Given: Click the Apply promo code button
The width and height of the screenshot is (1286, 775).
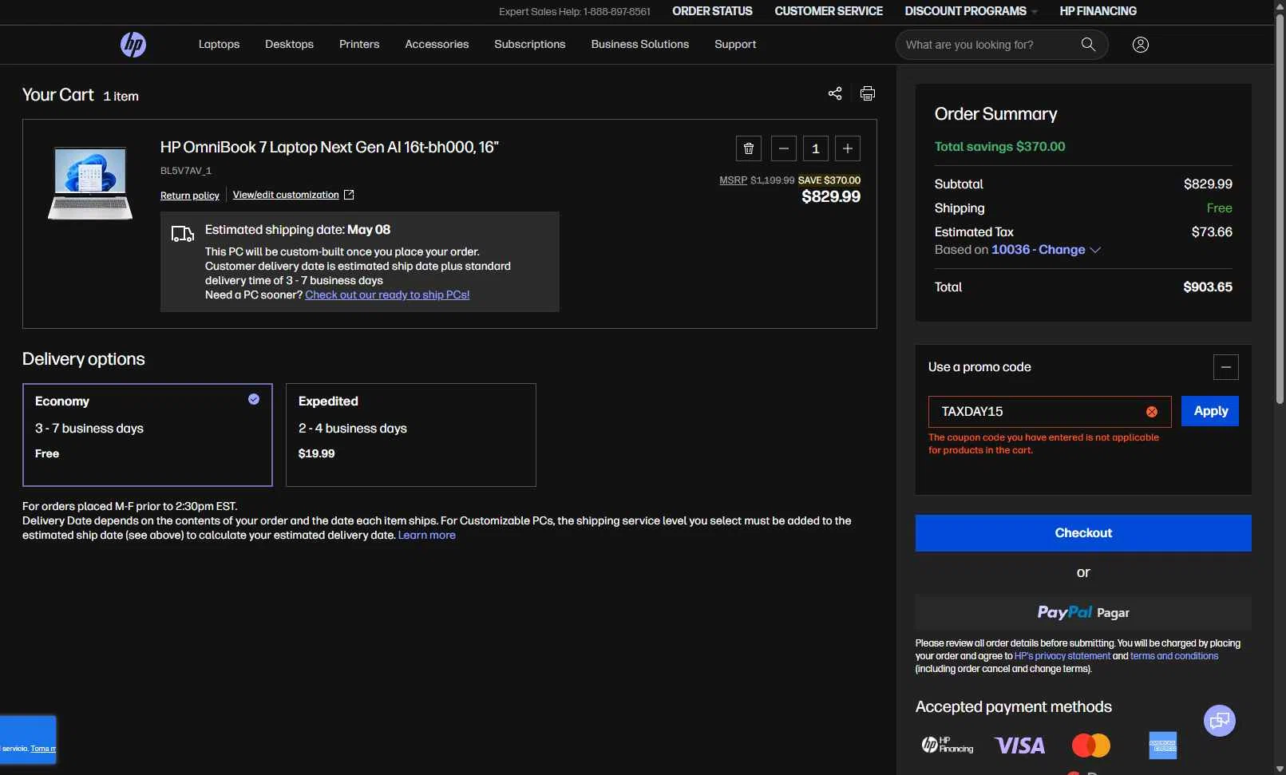Looking at the screenshot, I should [1210, 411].
